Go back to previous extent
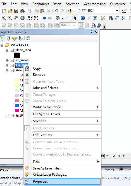Image resolution: width=131 pixels, height=186 pixels. (44, 18)
